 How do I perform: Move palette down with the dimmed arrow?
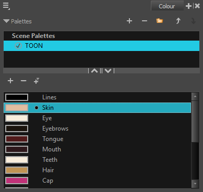[194, 21]
